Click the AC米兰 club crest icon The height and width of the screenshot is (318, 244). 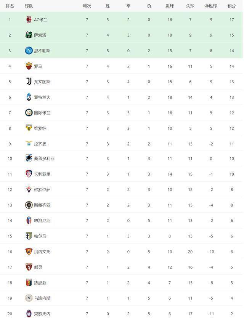click(x=29, y=19)
